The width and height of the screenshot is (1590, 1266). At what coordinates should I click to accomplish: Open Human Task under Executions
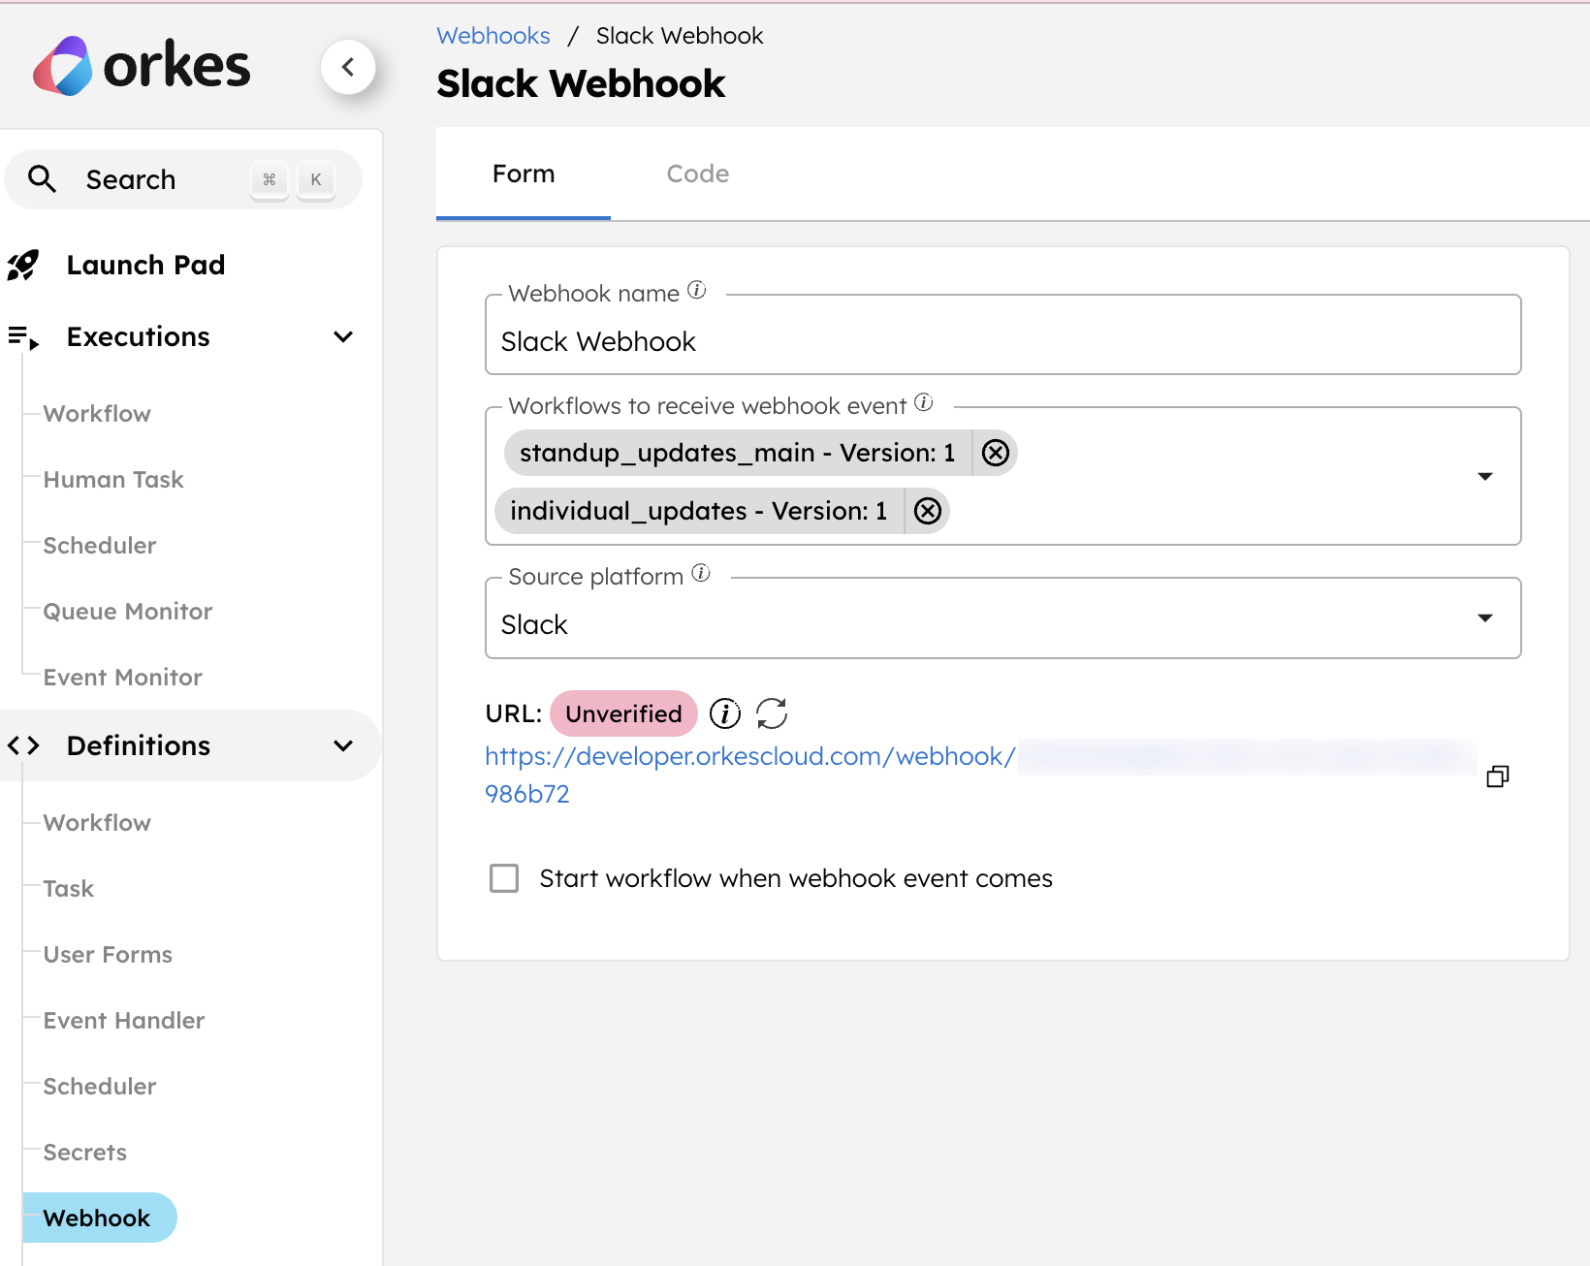[x=113, y=480]
